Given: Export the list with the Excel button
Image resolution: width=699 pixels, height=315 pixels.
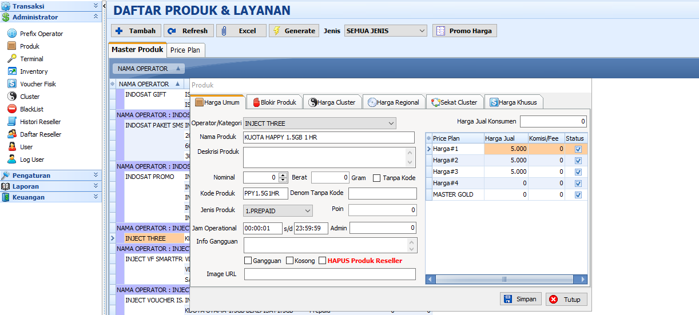Looking at the screenshot, I should 241,31.
